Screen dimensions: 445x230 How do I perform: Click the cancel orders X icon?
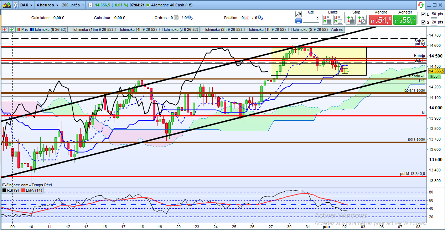click(176, 18)
